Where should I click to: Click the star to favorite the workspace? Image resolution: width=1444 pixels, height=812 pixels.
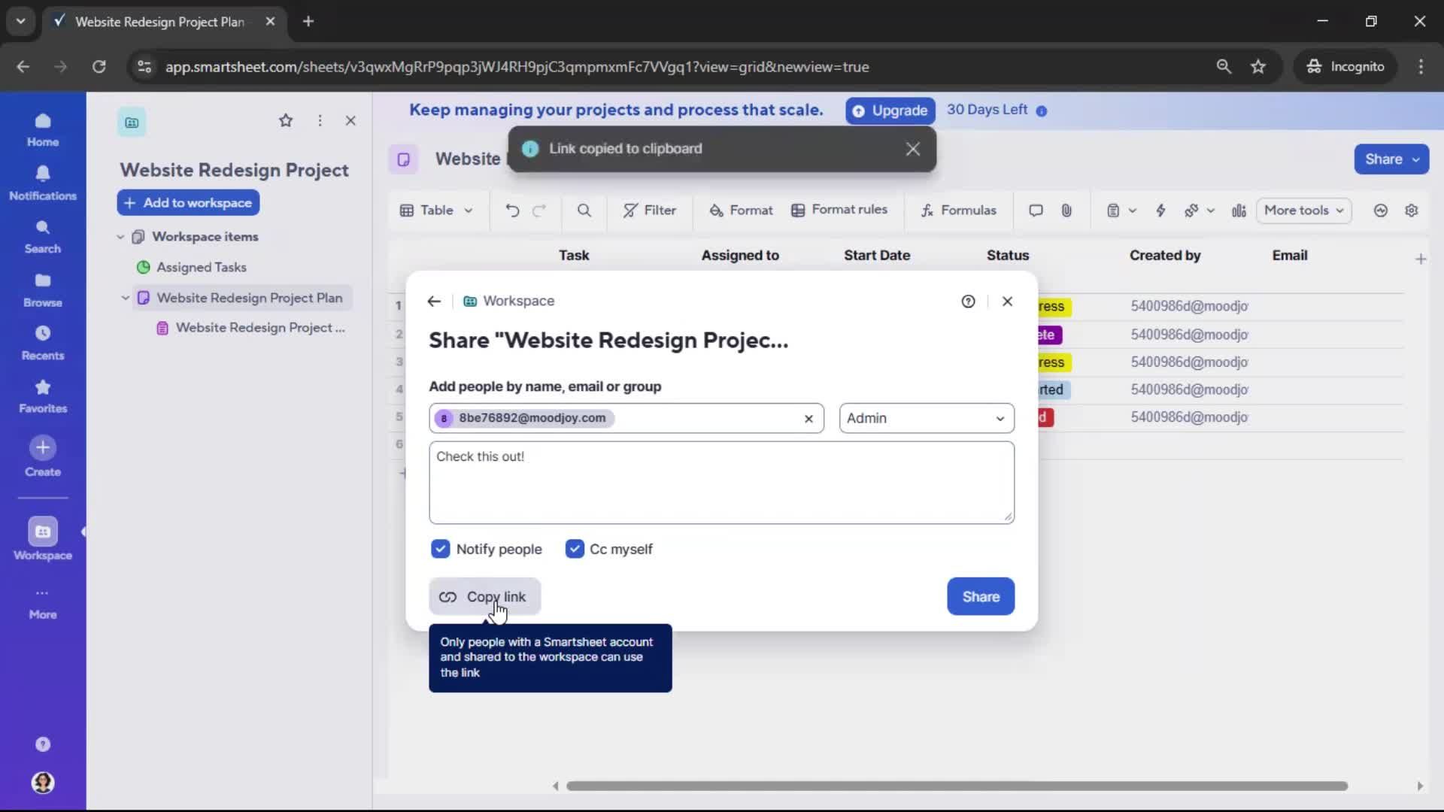coord(286,121)
